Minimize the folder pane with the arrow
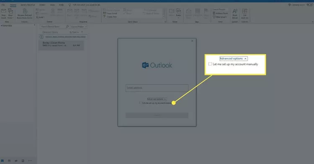This screenshot has height=164, width=314. pyautogui.click(x=34, y=25)
